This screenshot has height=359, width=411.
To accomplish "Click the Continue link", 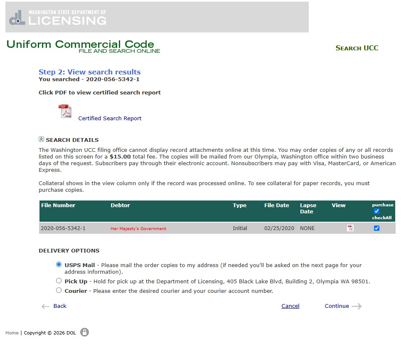I will [x=337, y=306].
